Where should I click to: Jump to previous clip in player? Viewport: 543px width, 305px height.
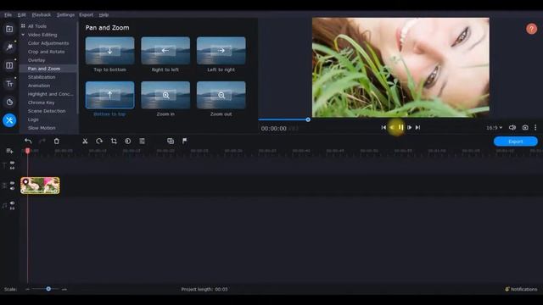point(383,127)
